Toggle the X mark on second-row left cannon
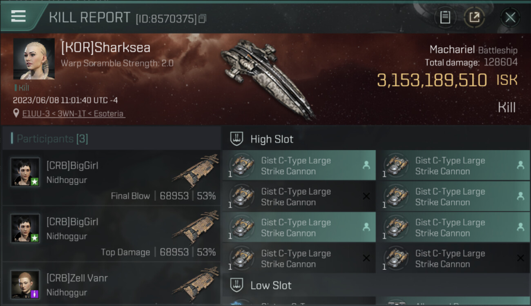Image resolution: width=531 pixels, height=306 pixels. pyautogui.click(x=366, y=196)
